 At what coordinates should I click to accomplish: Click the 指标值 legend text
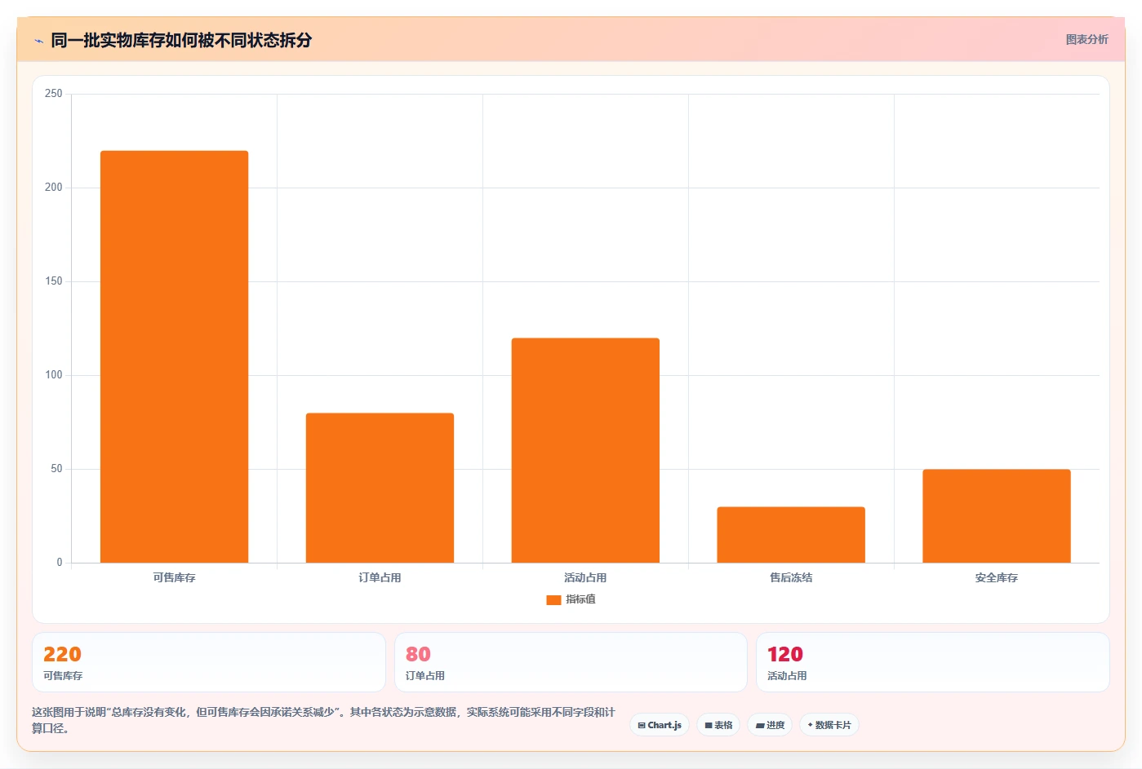pyautogui.click(x=580, y=599)
